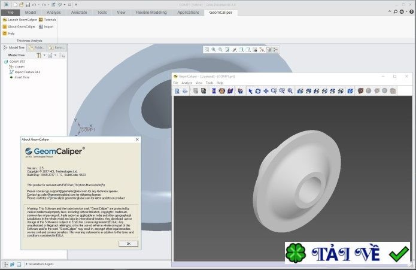Choose the pan tool in GeomCaliper toolbar
416x270 pixels.
266,91
